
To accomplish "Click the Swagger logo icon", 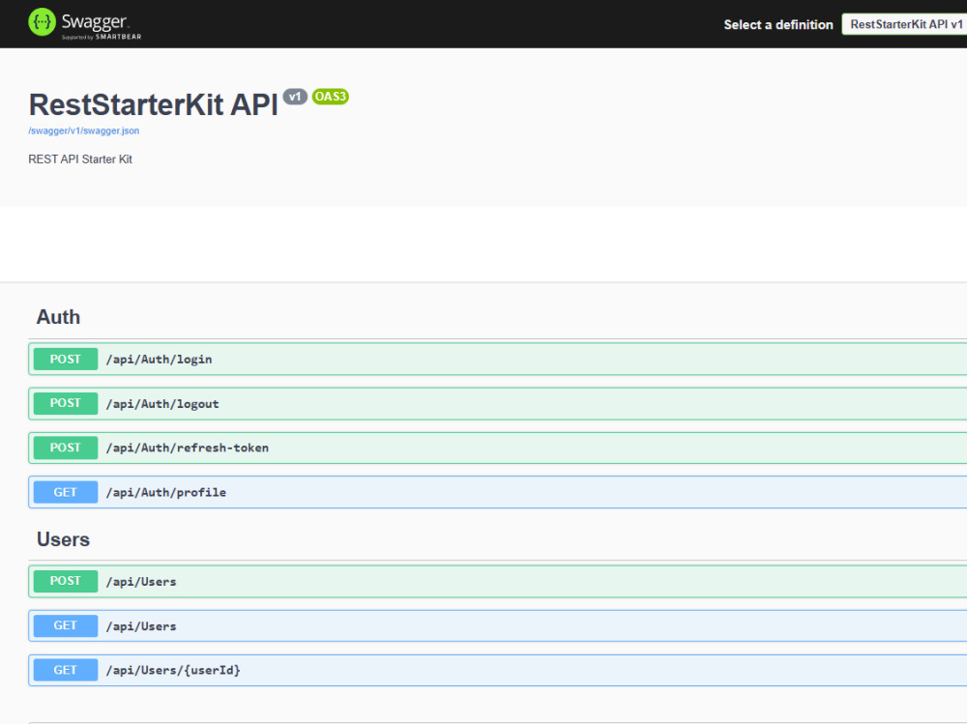I will [x=42, y=22].
